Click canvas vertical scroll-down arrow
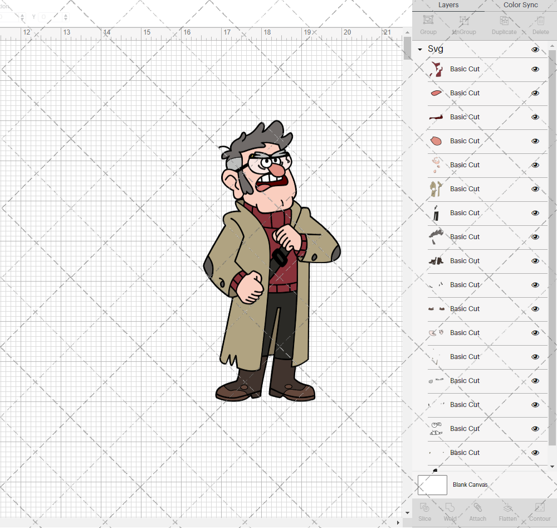This screenshot has width=557, height=528. point(407,513)
